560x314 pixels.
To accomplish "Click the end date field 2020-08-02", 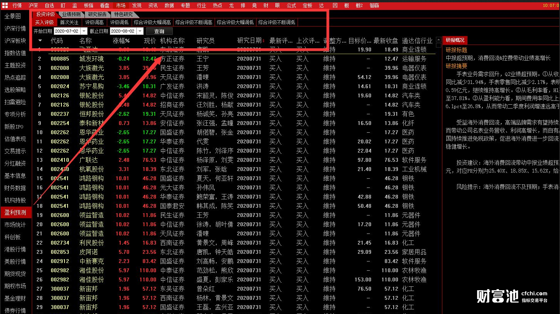I will (x=123, y=31).
